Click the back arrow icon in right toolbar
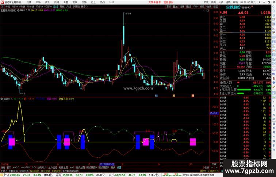Viewport: 276px width, 177px height. [274, 7]
